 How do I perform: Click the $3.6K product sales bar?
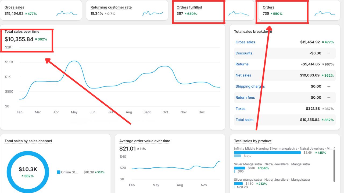coord(267,153)
